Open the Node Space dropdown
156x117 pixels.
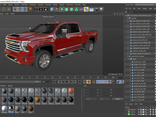tap(145, 5)
